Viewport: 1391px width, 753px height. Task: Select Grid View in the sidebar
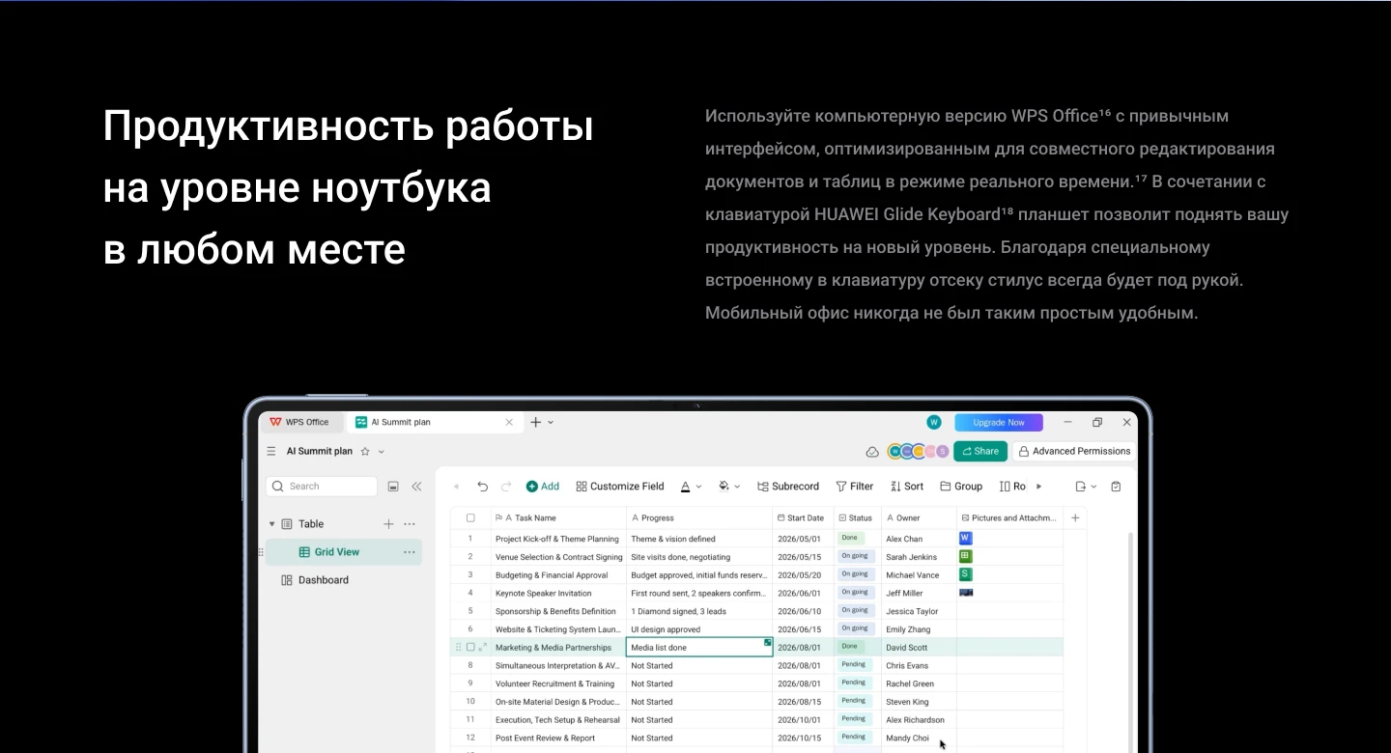tap(344, 552)
